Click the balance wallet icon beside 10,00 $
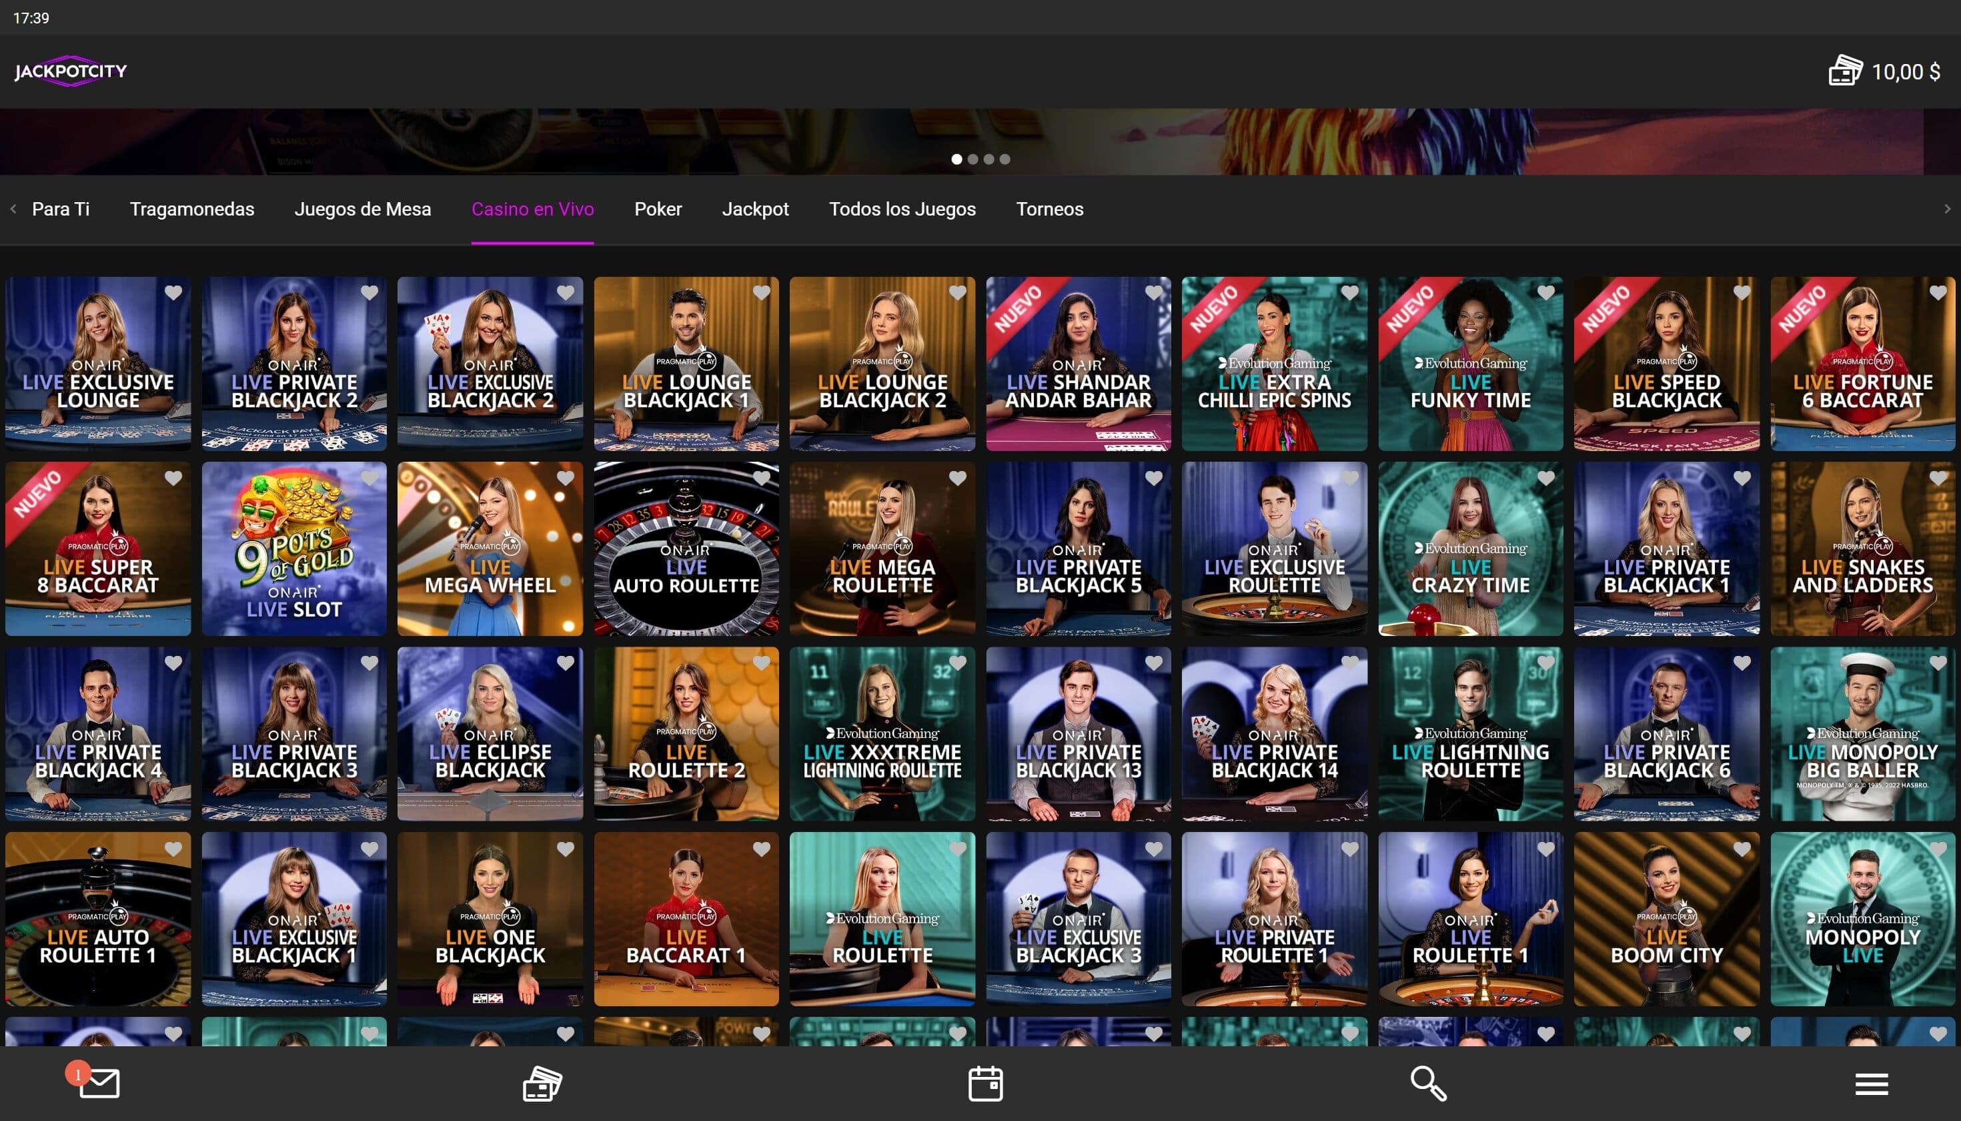This screenshot has height=1121, width=1961. tap(1846, 71)
